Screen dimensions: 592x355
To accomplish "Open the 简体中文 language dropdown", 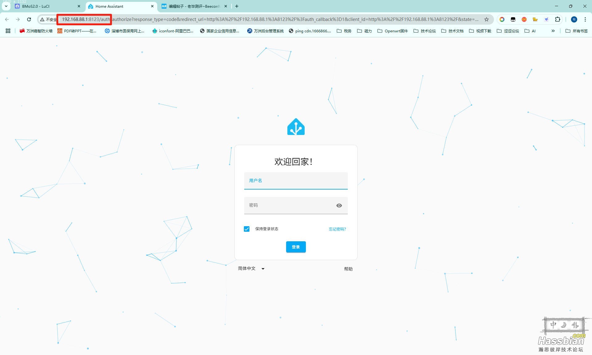I will pos(251,268).
